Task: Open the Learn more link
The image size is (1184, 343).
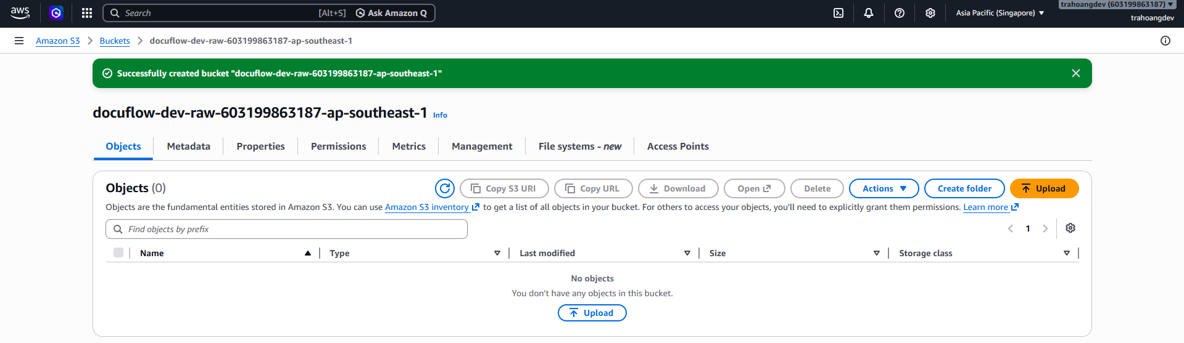Action: 991,208
